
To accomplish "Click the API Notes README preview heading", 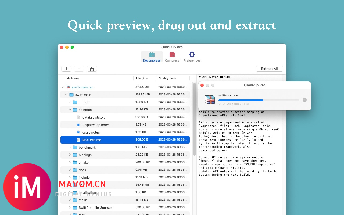I will [x=215, y=77].
